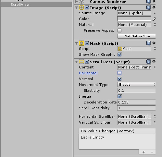Click the Material None (Material) field
162x157 pixels.
[x=134, y=25]
